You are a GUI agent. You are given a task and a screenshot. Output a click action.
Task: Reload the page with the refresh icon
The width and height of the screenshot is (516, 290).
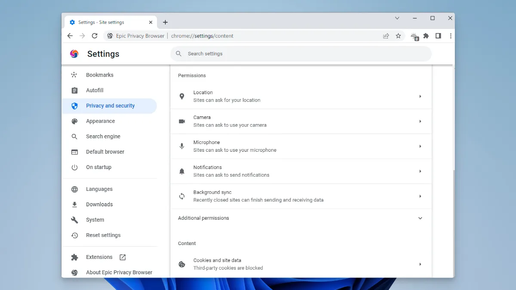pyautogui.click(x=95, y=36)
